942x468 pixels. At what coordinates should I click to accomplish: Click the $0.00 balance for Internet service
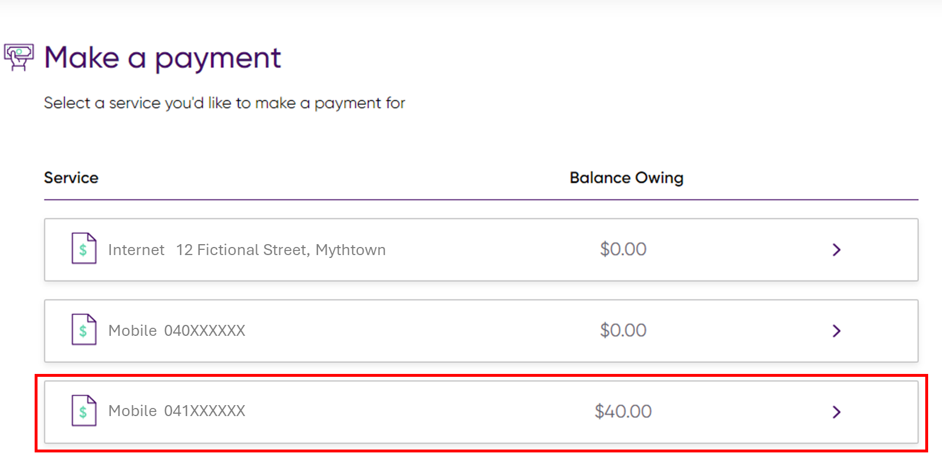point(623,249)
